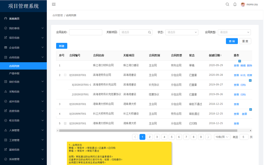Screen dimensions: 264x165
Task: Open the 采购信息 sidebar menu
Action: [23, 92]
